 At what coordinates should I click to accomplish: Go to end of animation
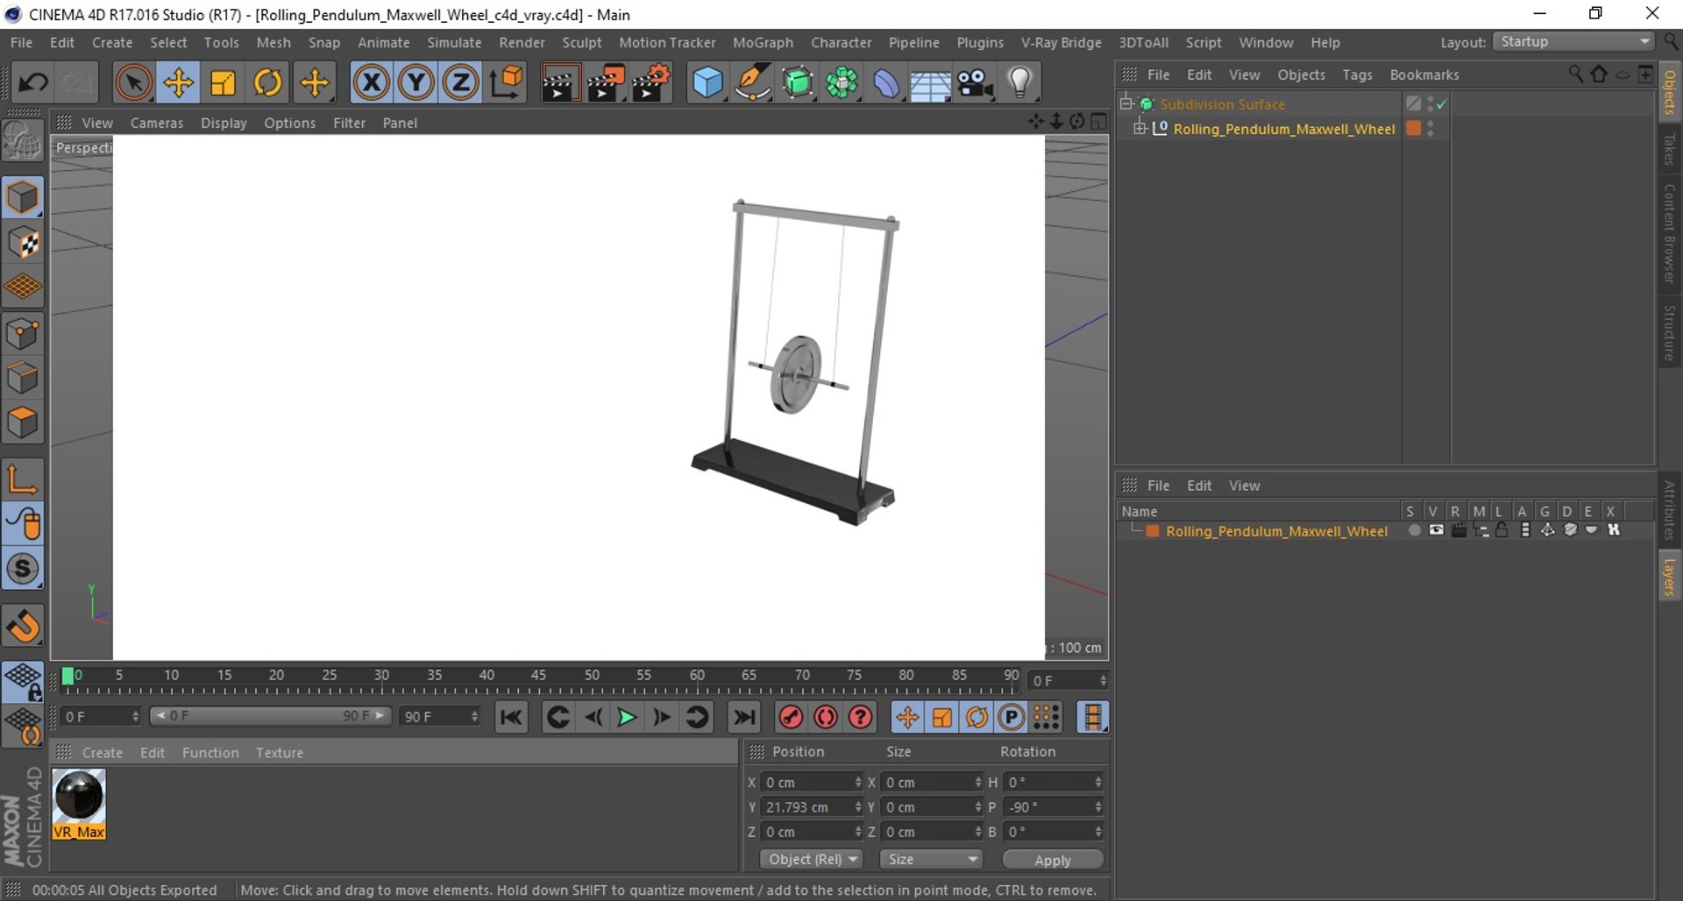pos(744,718)
